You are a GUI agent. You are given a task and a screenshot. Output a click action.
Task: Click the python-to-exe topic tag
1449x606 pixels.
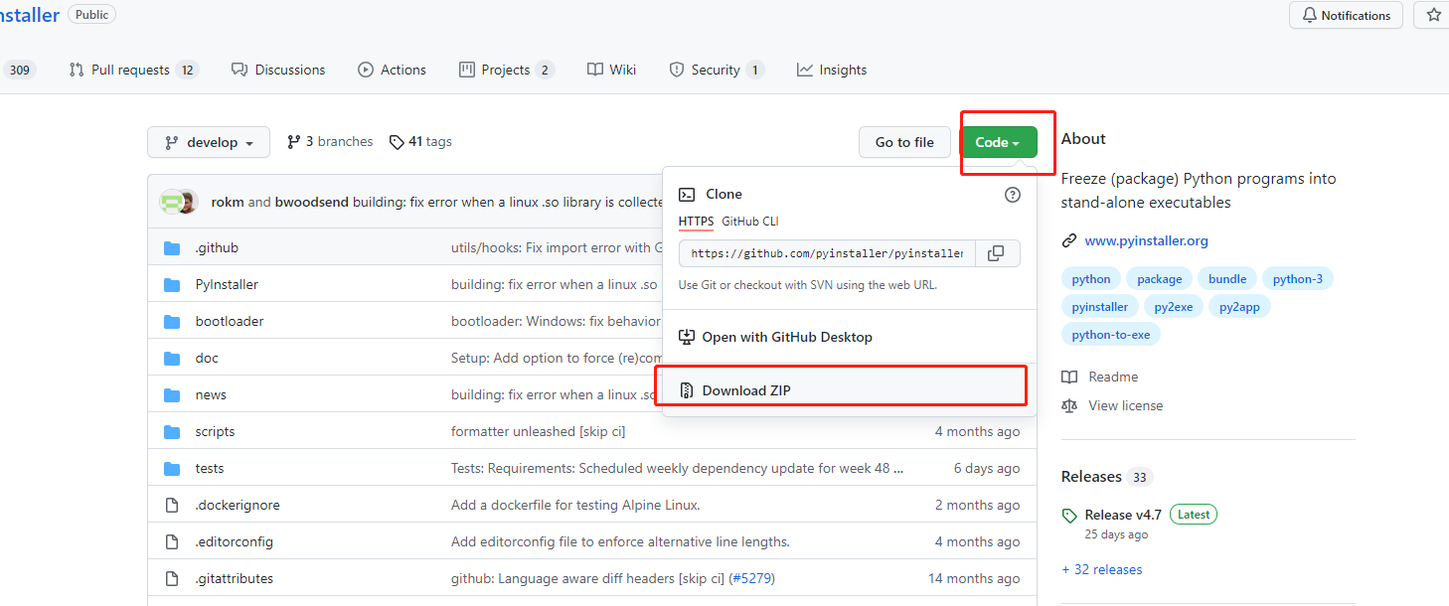click(x=1111, y=335)
